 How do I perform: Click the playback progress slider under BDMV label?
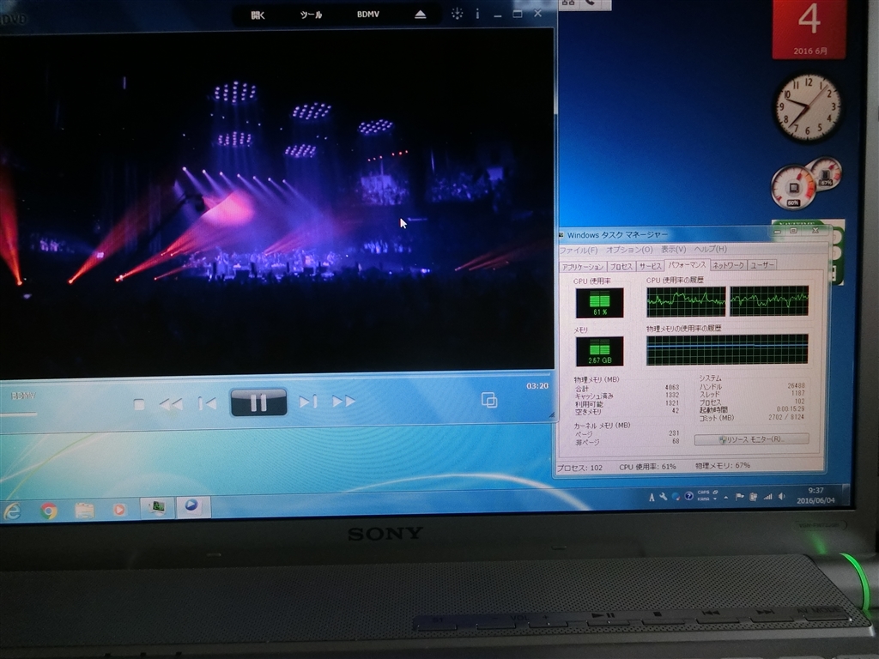point(19,414)
